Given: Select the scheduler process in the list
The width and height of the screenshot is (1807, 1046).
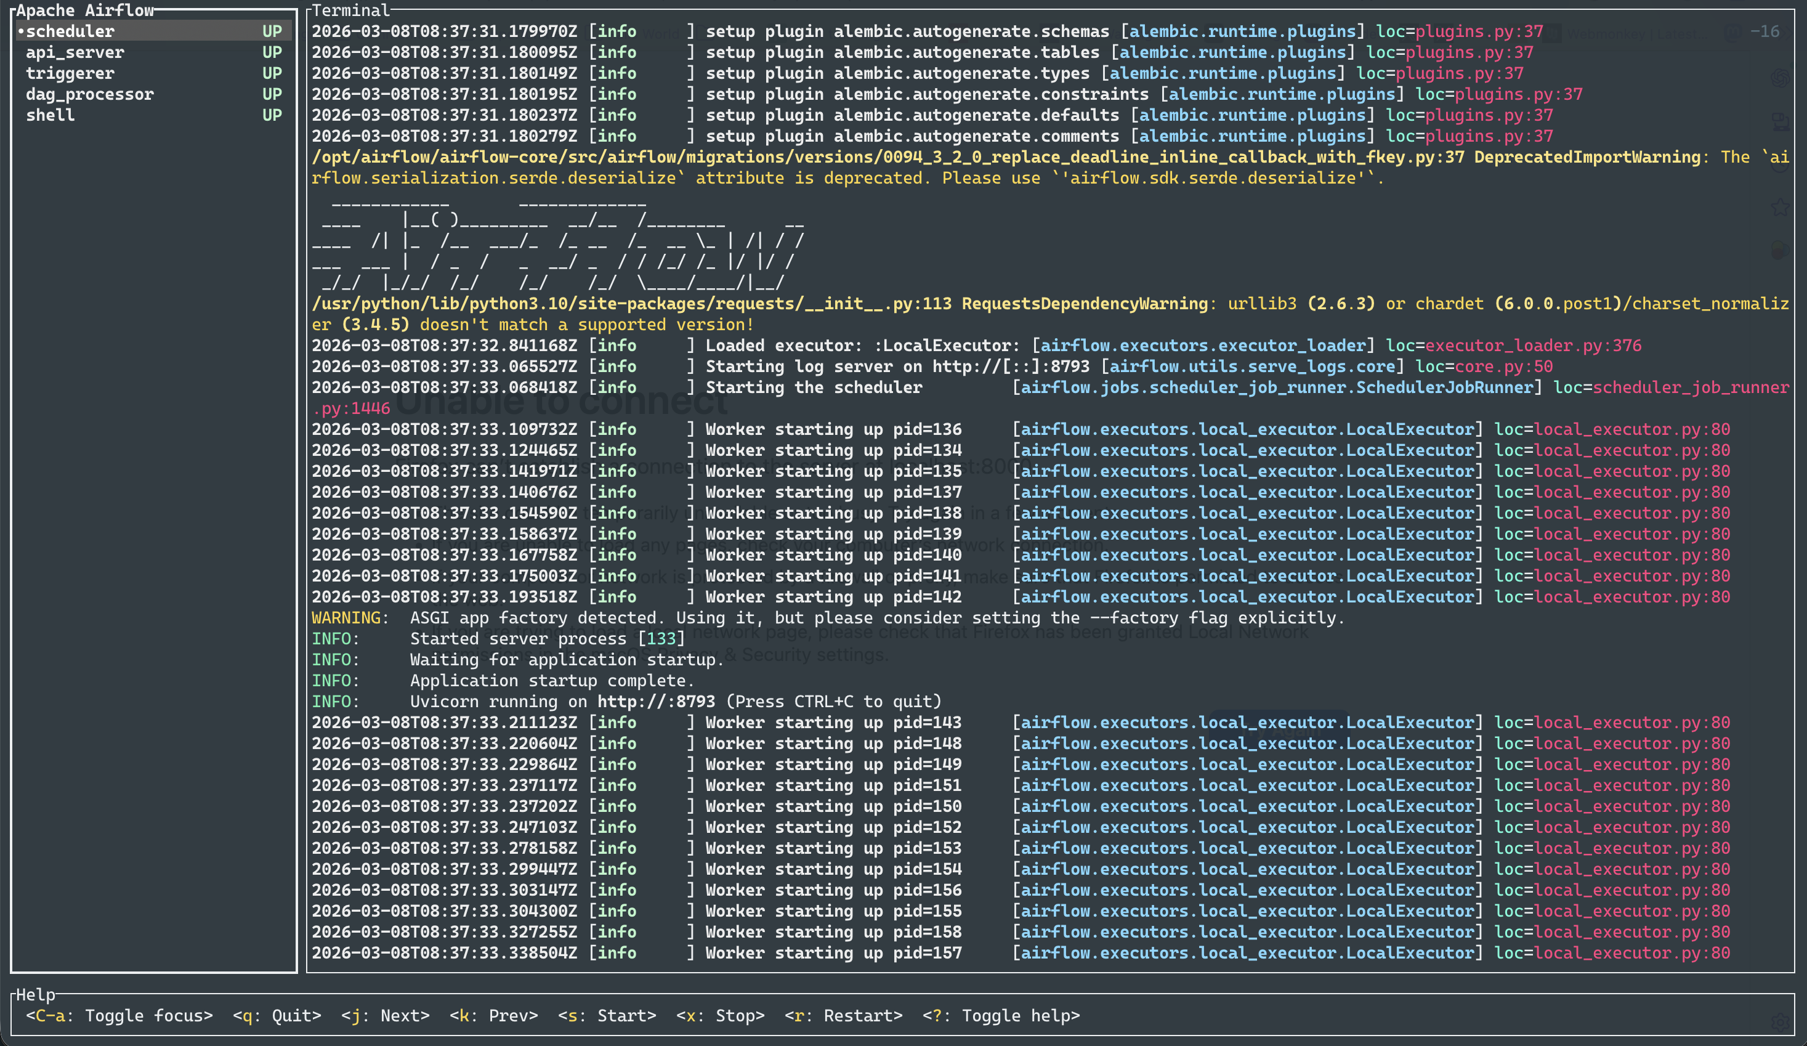Looking at the screenshot, I should pyautogui.click(x=70, y=31).
